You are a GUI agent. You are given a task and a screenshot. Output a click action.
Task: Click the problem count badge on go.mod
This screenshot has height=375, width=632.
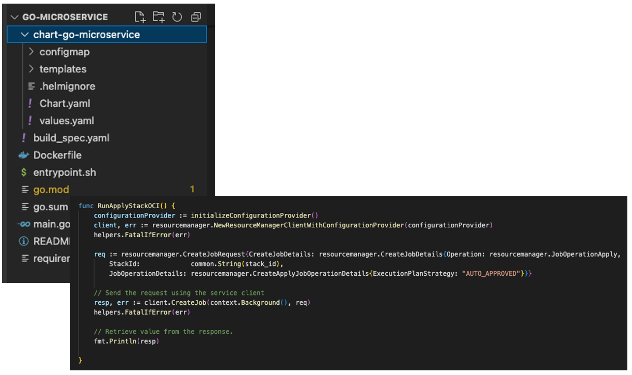(x=192, y=189)
